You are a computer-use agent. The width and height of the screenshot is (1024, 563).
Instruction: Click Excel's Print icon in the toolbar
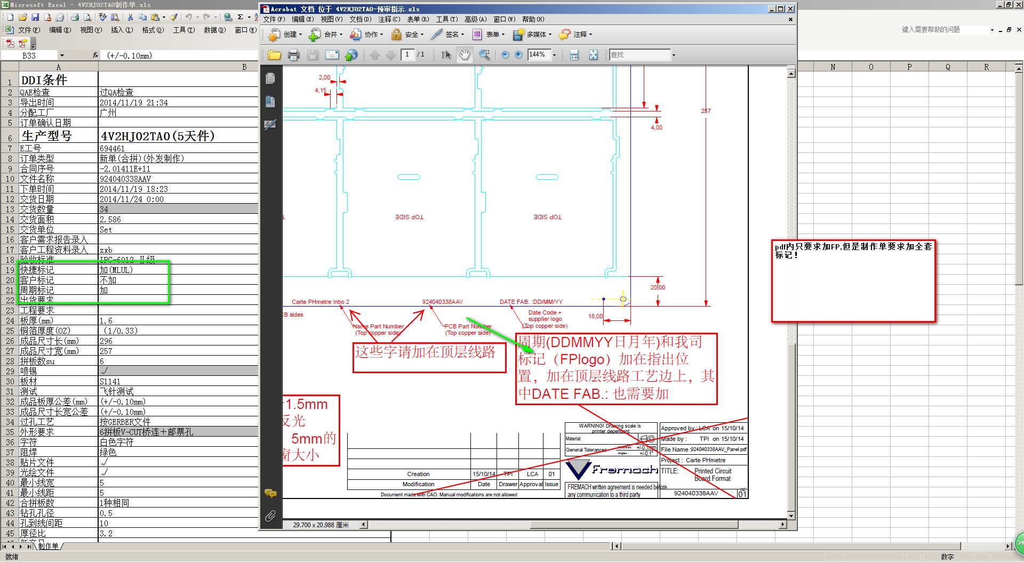(75, 17)
